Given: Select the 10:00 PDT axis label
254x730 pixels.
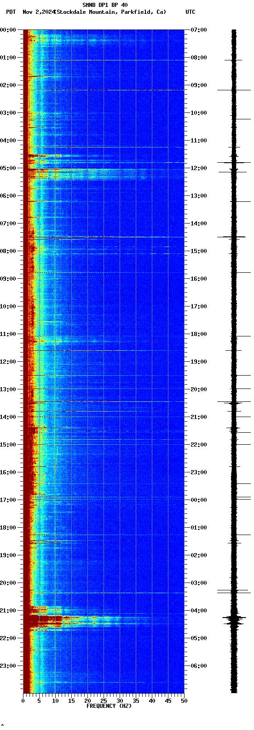Looking at the screenshot, I should tap(8, 306).
